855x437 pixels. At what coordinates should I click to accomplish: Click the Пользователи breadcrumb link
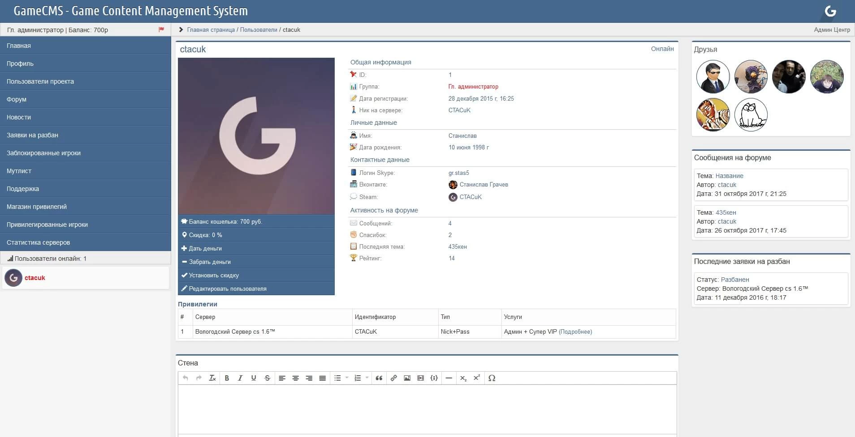pyautogui.click(x=259, y=30)
